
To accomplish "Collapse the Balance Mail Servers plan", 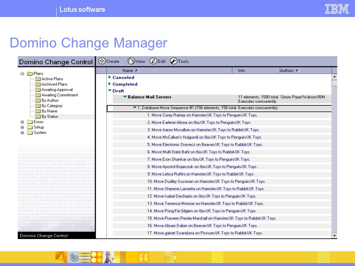I will pos(125,96).
